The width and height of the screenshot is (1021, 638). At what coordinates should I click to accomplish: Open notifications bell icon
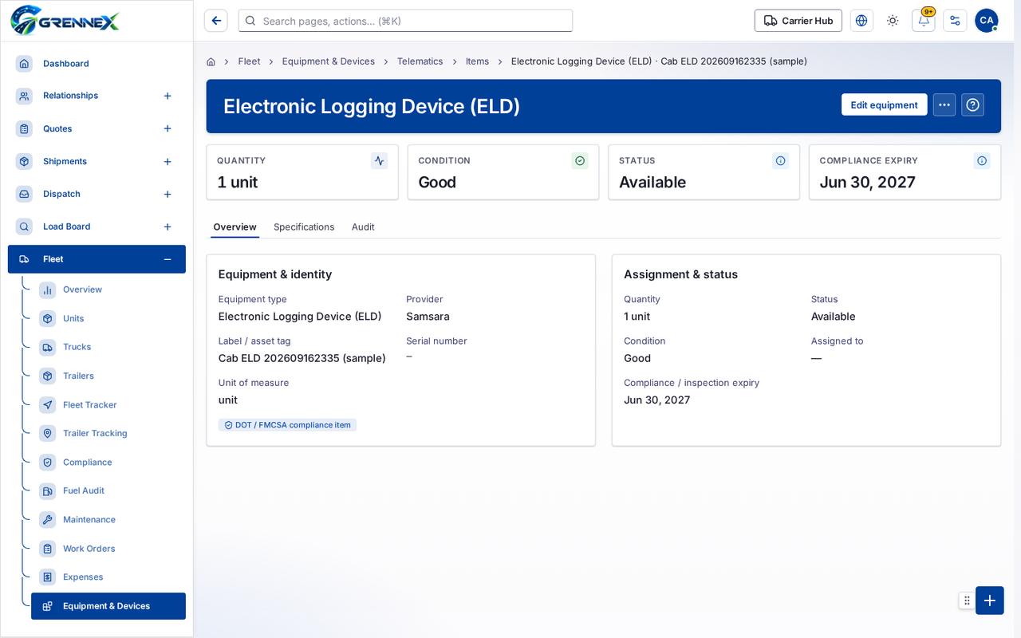pos(924,21)
